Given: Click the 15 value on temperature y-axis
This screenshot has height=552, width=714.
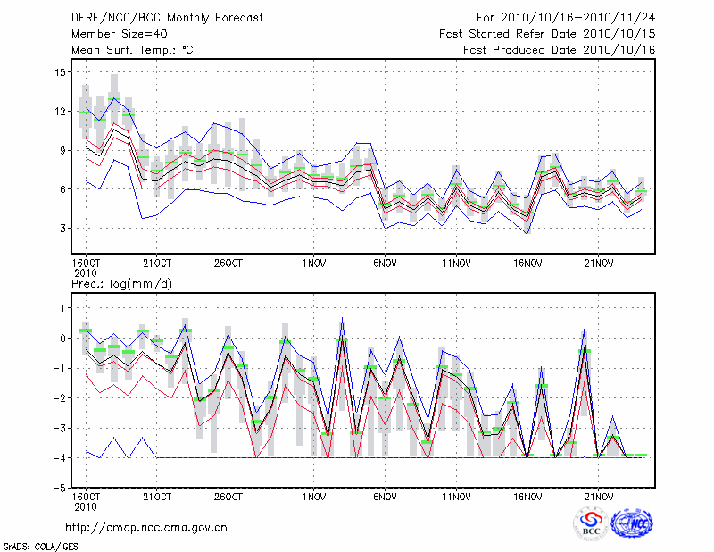Looking at the screenshot, I should coord(61,72).
